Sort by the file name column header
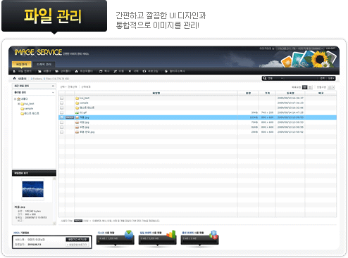This screenshot has height=258, width=348. click(x=156, y=93)
